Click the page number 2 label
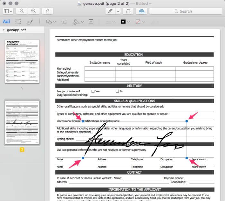 click(22, 150)
